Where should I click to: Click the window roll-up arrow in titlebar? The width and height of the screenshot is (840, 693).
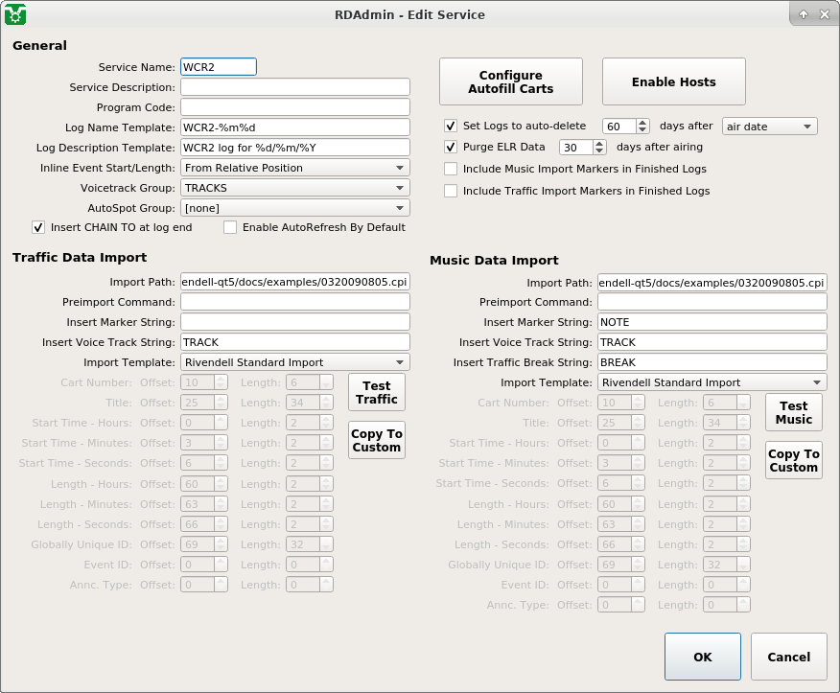click(803, 13)
